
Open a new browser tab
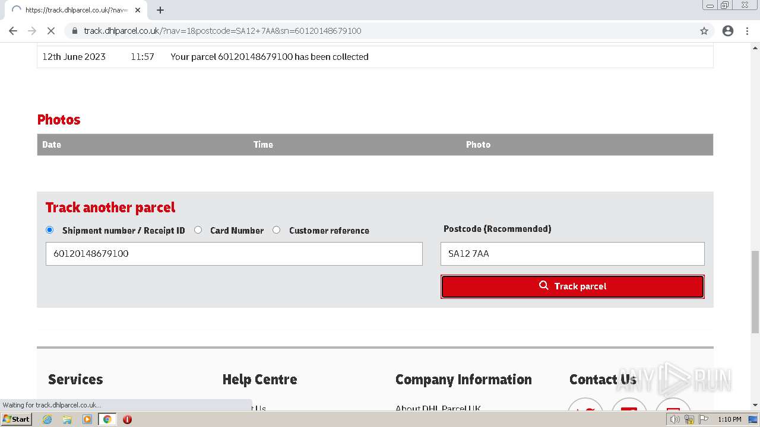click(160, 10)
